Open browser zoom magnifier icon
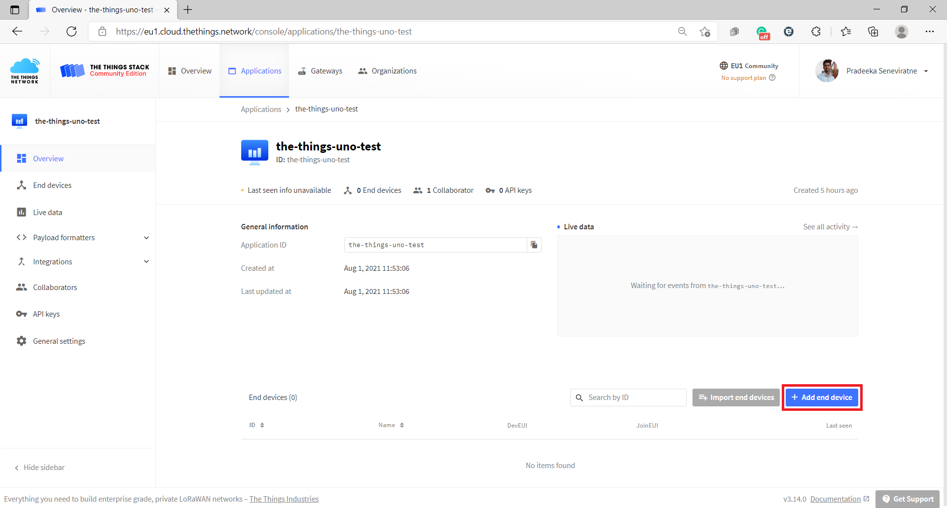 (682, 32)
